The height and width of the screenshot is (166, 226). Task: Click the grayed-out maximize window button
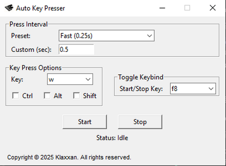187,8
